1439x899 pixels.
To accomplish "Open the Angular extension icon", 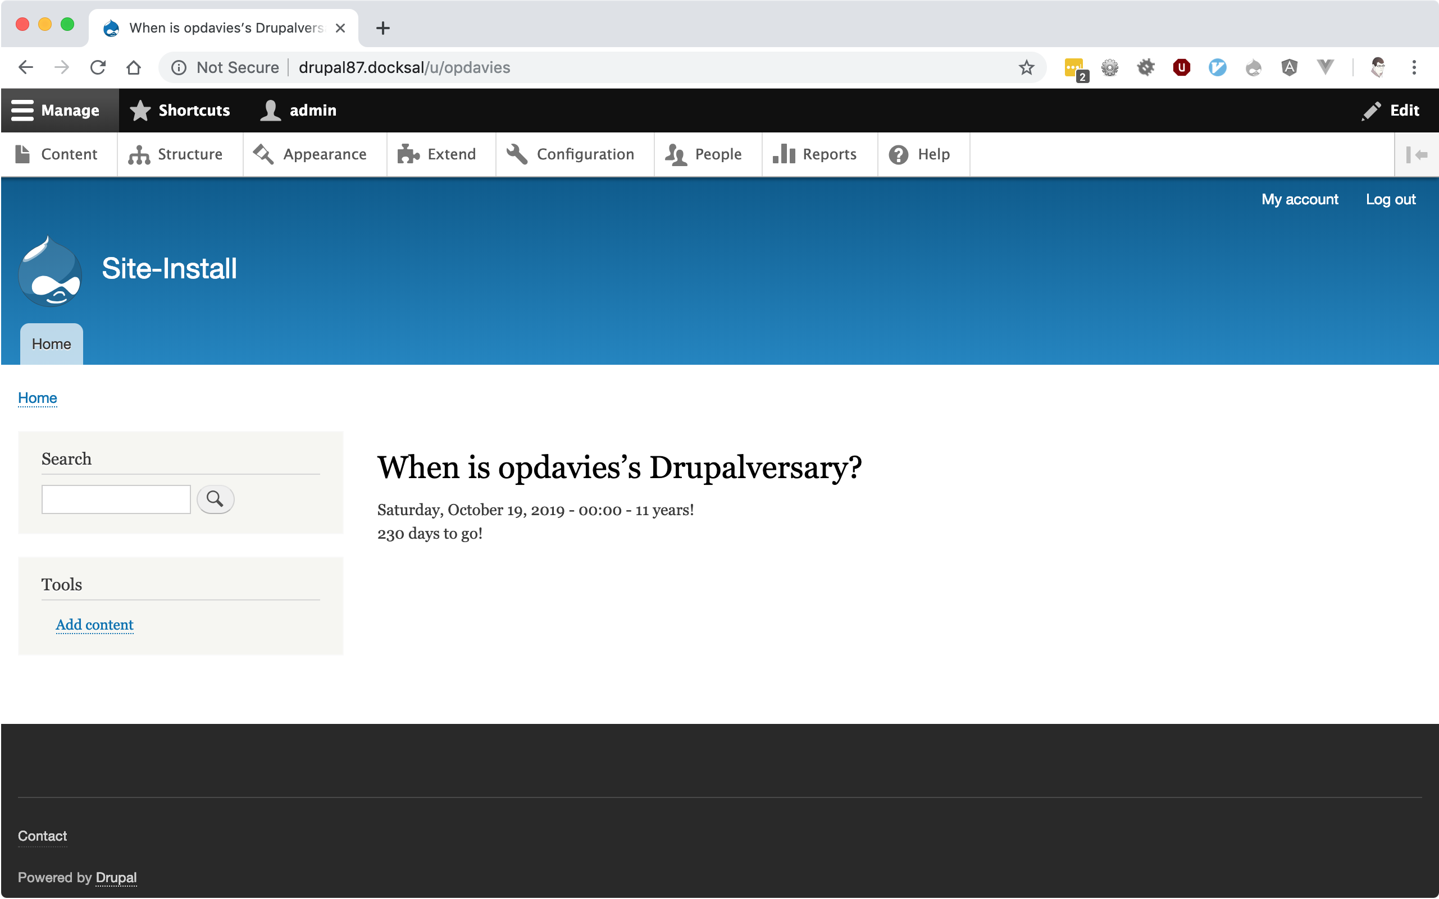I will [1289, 68].
